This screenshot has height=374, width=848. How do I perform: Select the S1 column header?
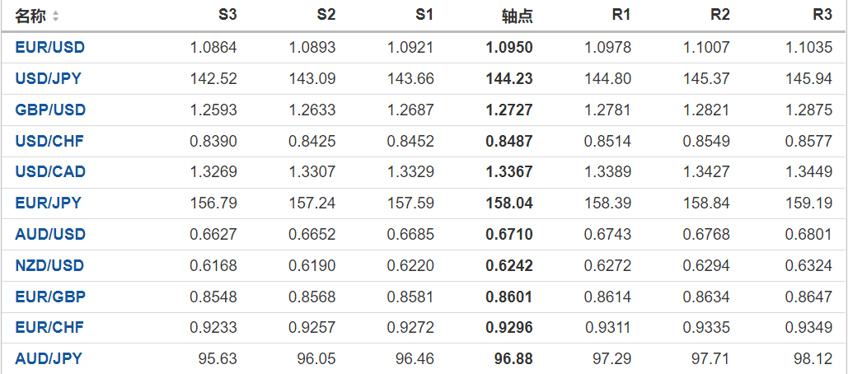tap(424, 16)
